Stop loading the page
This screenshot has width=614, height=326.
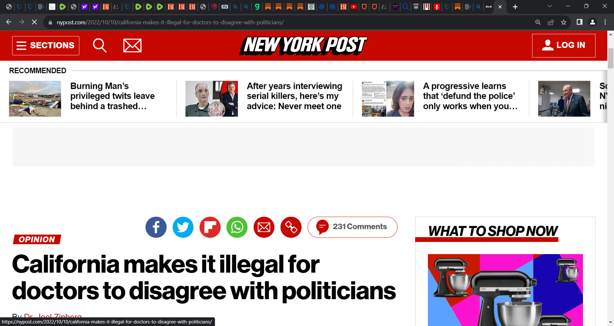(x=34, y=22)
